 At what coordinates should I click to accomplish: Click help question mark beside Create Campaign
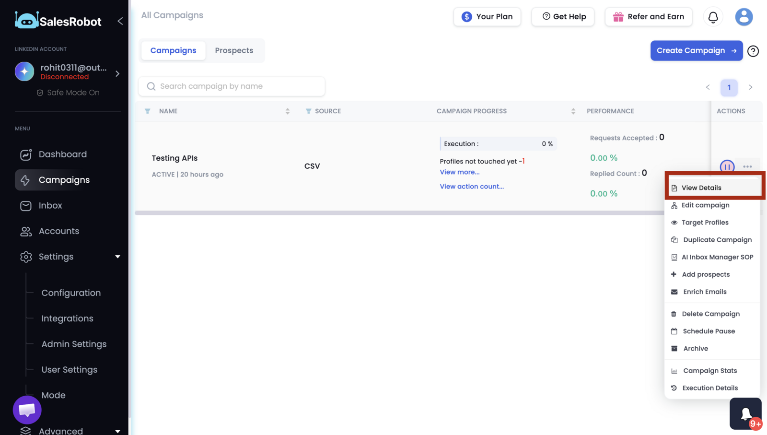point(753,51)
